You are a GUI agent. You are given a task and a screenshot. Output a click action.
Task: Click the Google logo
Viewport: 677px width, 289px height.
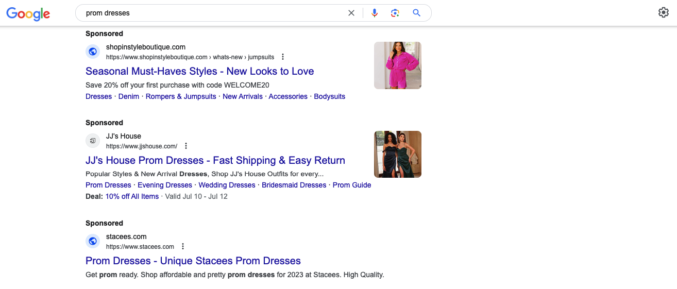tap(28, 13)
